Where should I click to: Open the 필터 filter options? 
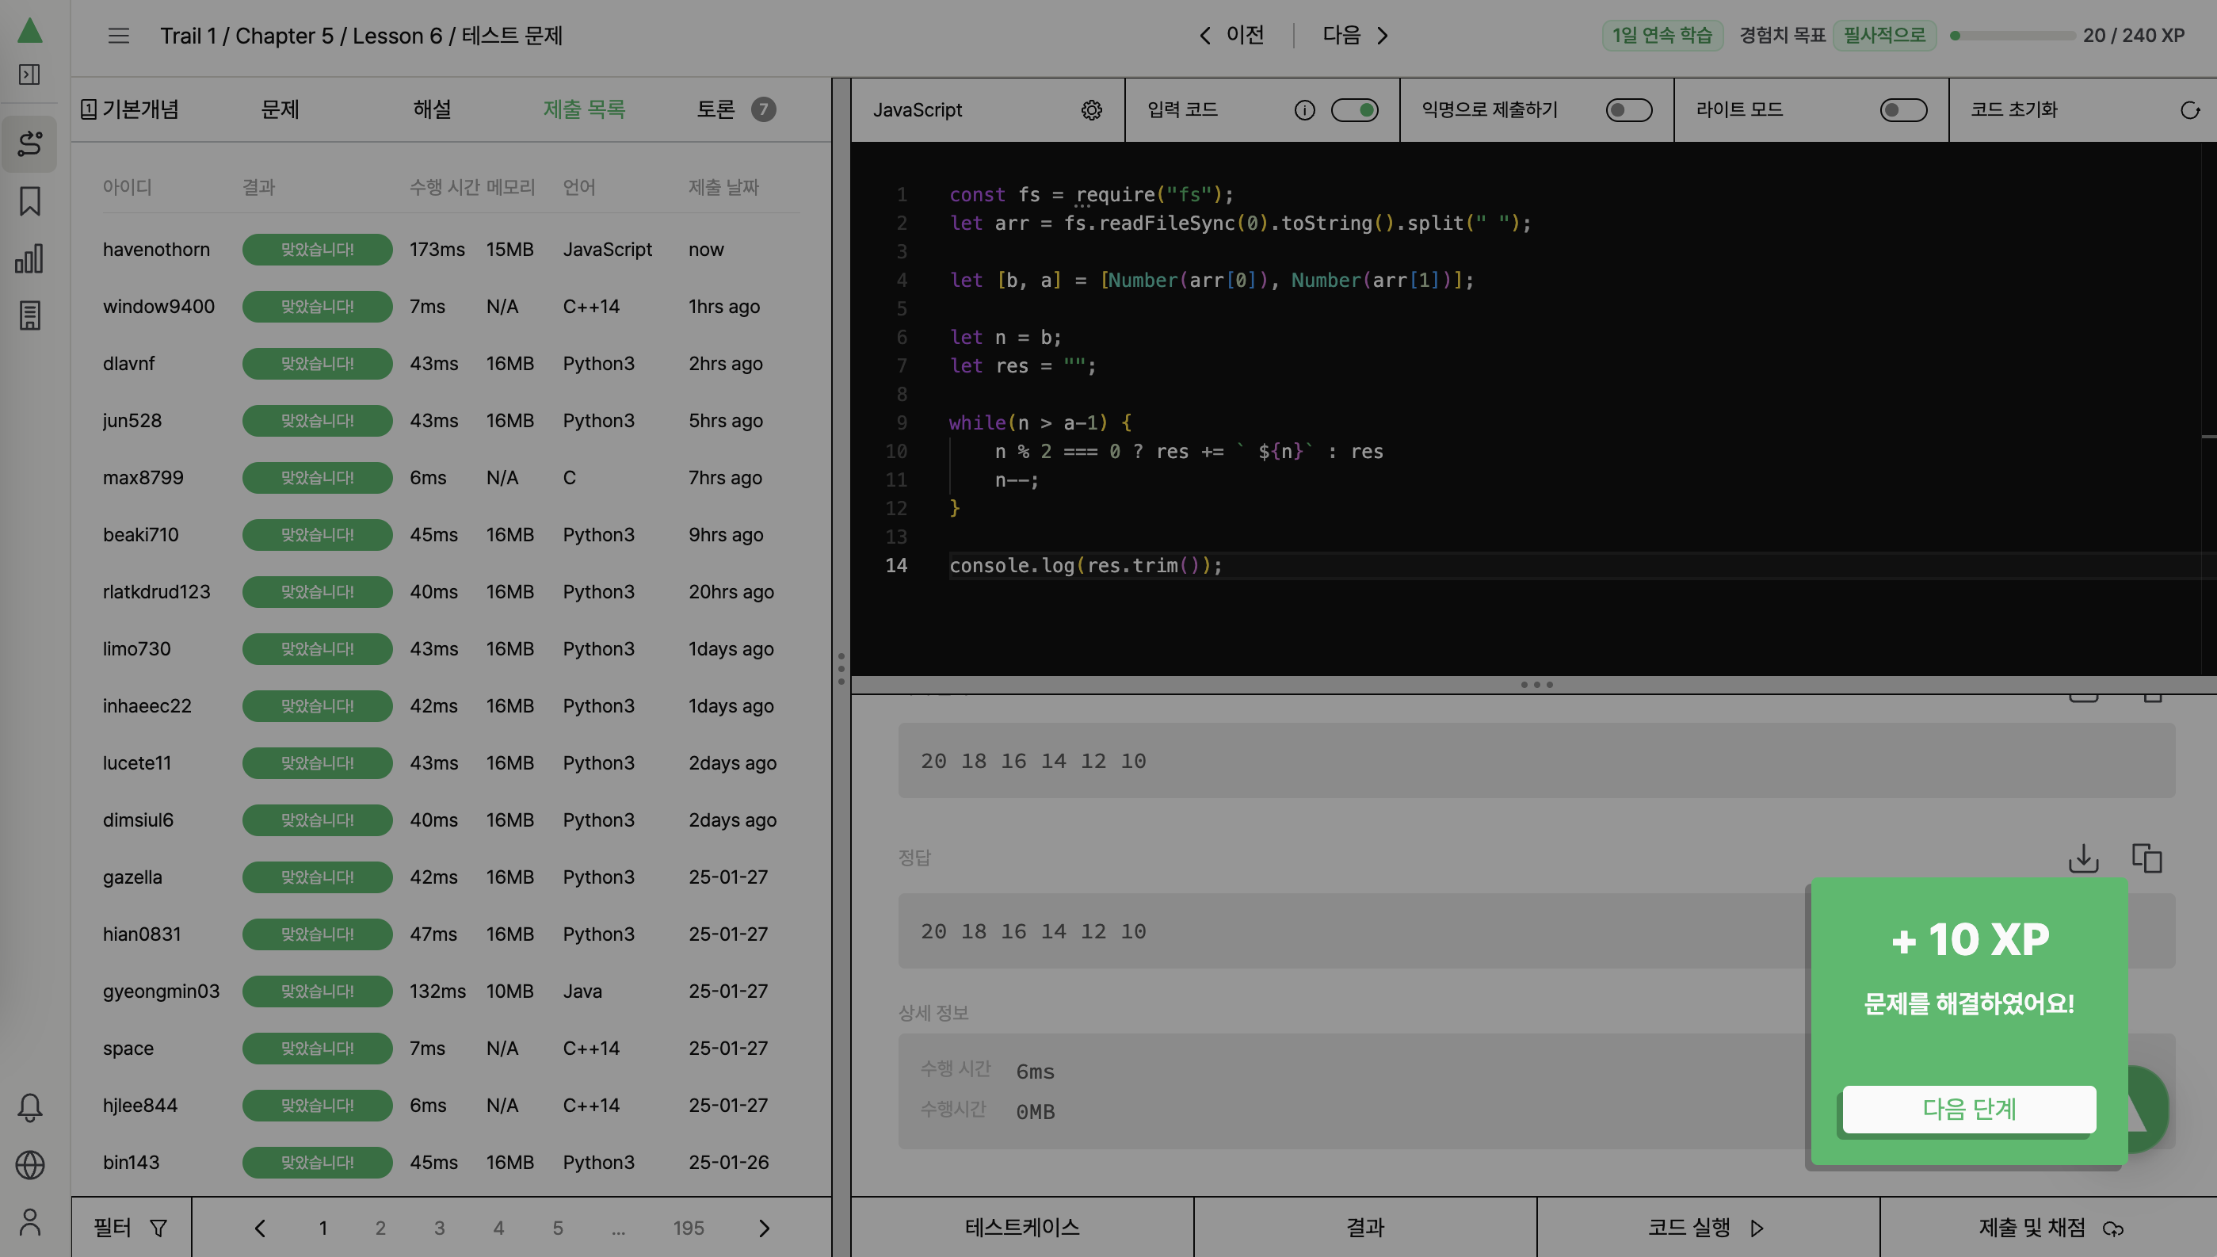pyautogui.click(x=130, y=1228)
